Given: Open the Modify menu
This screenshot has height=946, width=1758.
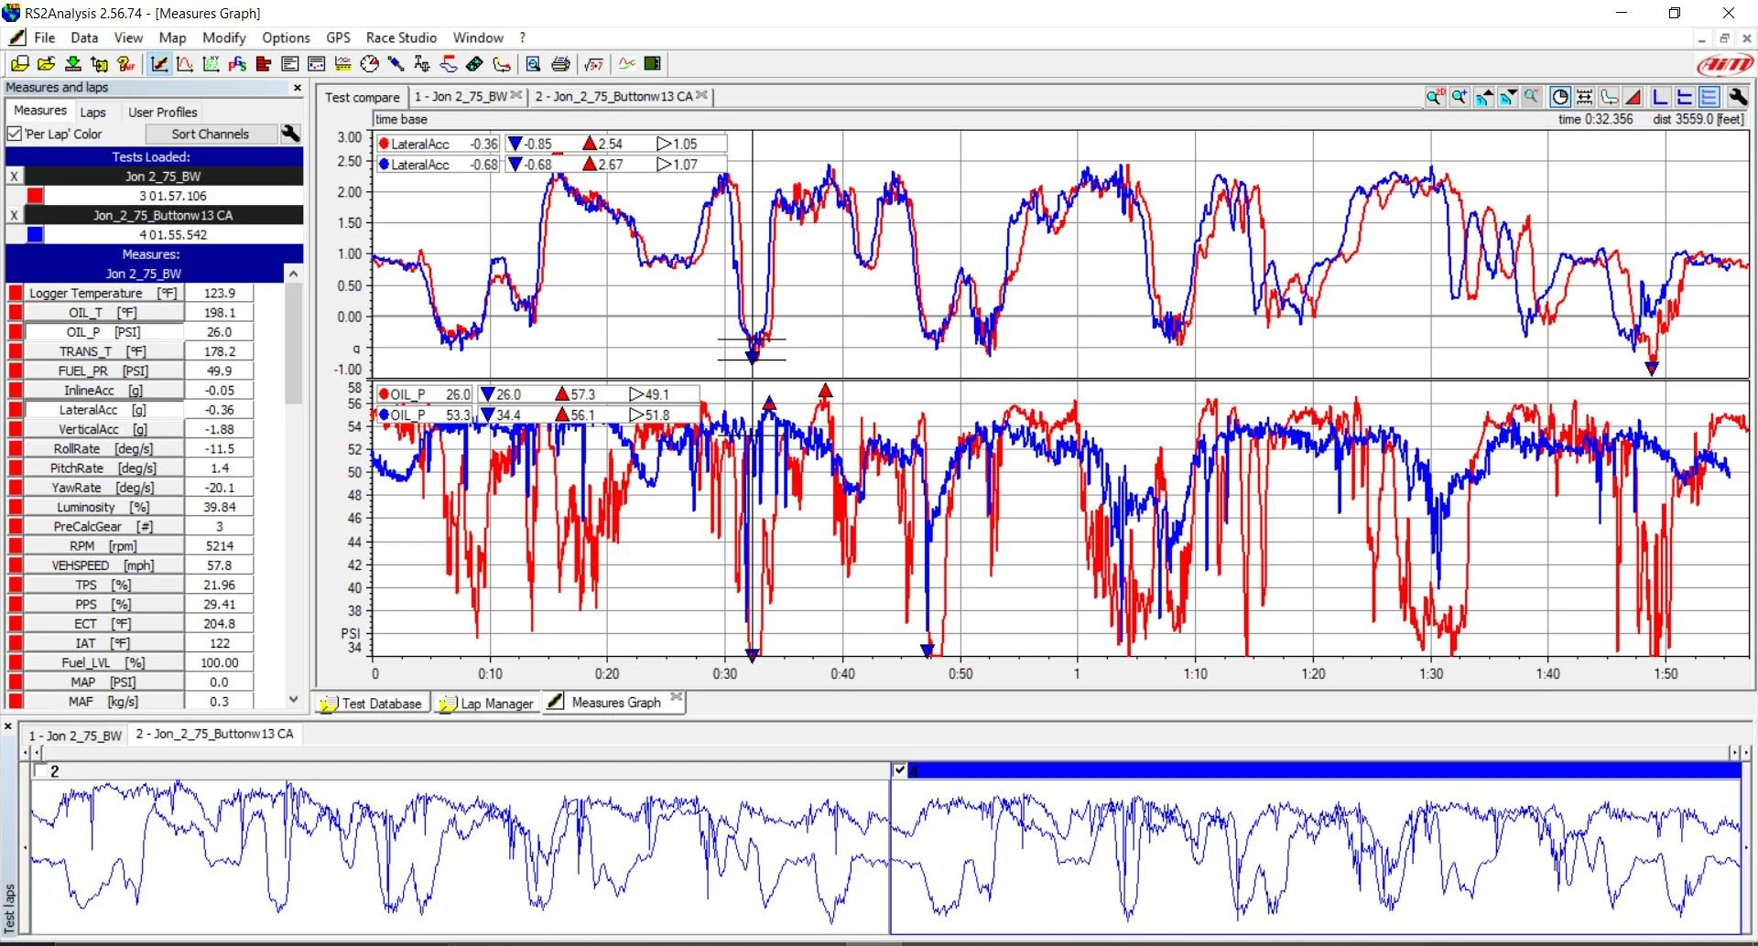Looking at the screenshot, I should pyautogui.click(x=223, y=38).
